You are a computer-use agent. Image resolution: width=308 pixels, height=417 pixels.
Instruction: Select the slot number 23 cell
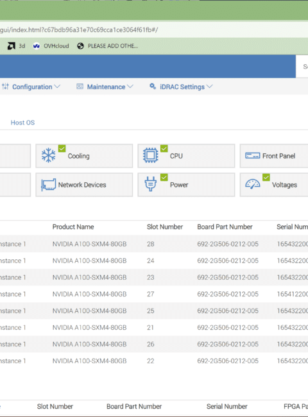point(151,277)
